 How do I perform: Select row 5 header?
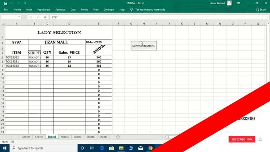click(x=3, y=57)
